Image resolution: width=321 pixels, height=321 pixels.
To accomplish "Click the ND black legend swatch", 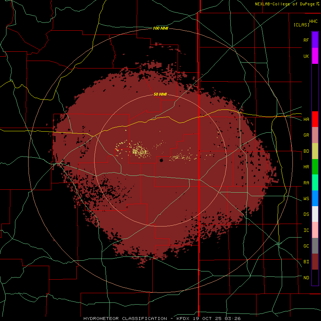I will [315, 277].
